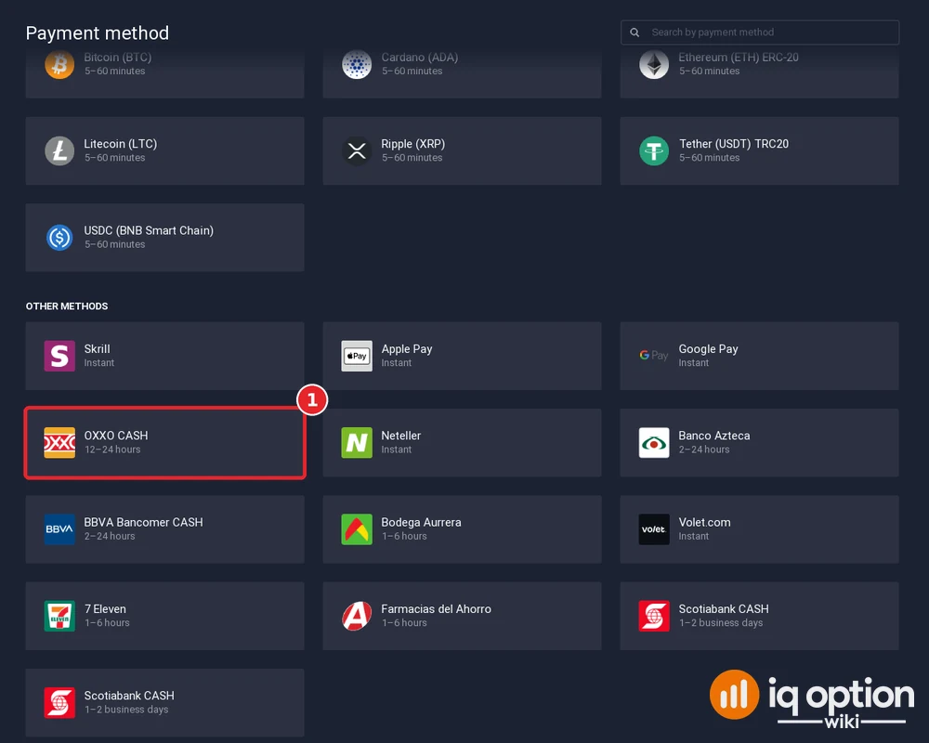
Task: Click the 7 Eleven logo icon
Action: pos(59,616)
